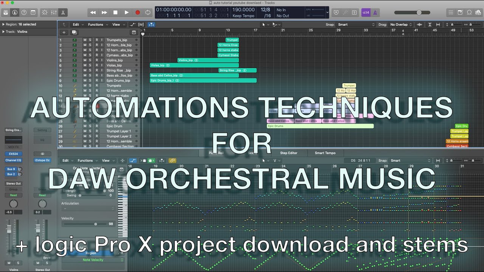
Task: Select the Violas_bip region
Action: pyautogui.click(x=194, y=65)
